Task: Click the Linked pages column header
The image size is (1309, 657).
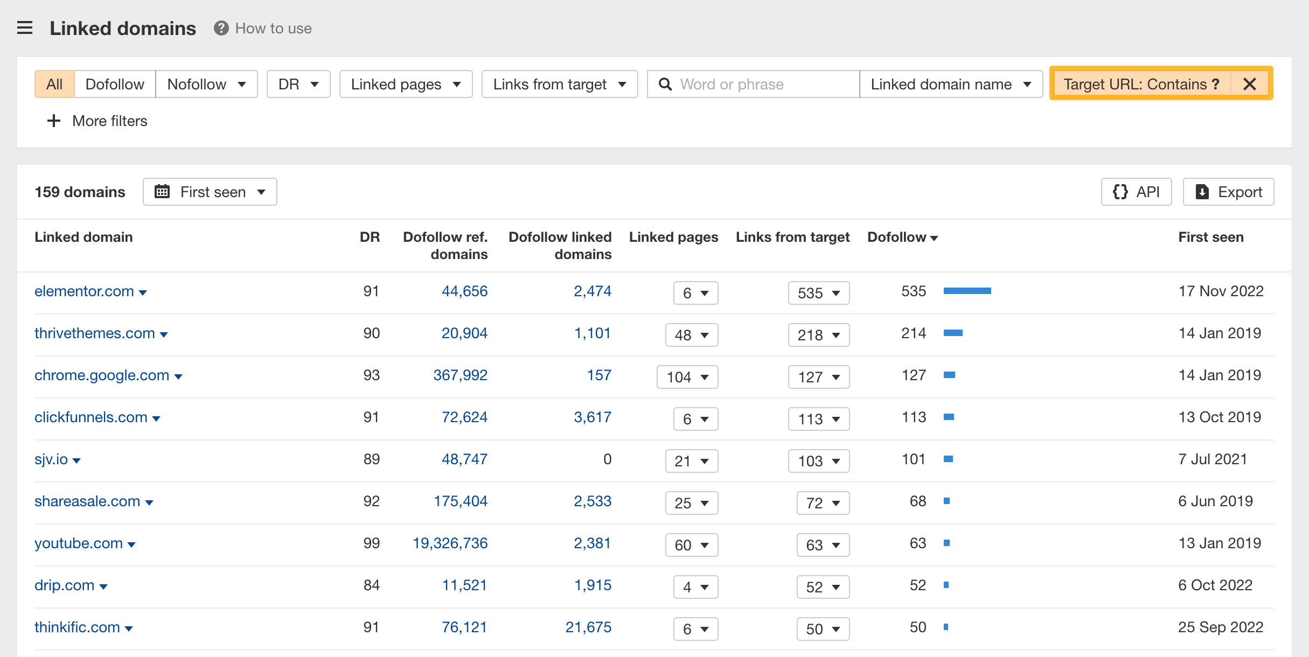Action: (x=673, y=237)
